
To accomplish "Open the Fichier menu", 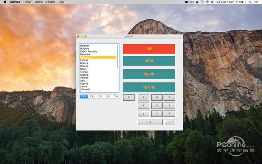I will (27, 2).
